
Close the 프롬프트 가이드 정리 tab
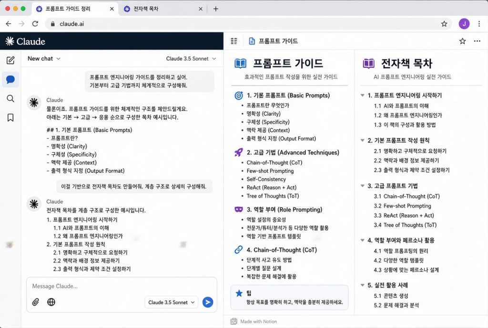point(112,9)
